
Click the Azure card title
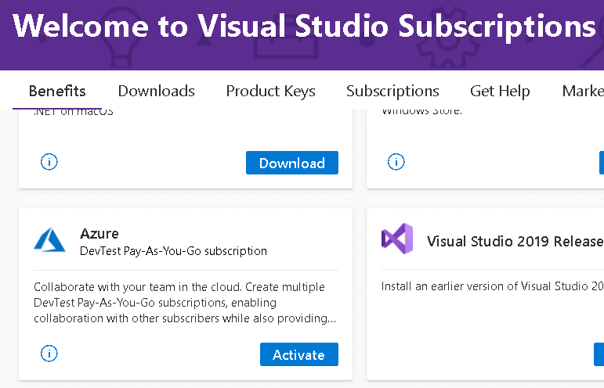pos(99,233)
